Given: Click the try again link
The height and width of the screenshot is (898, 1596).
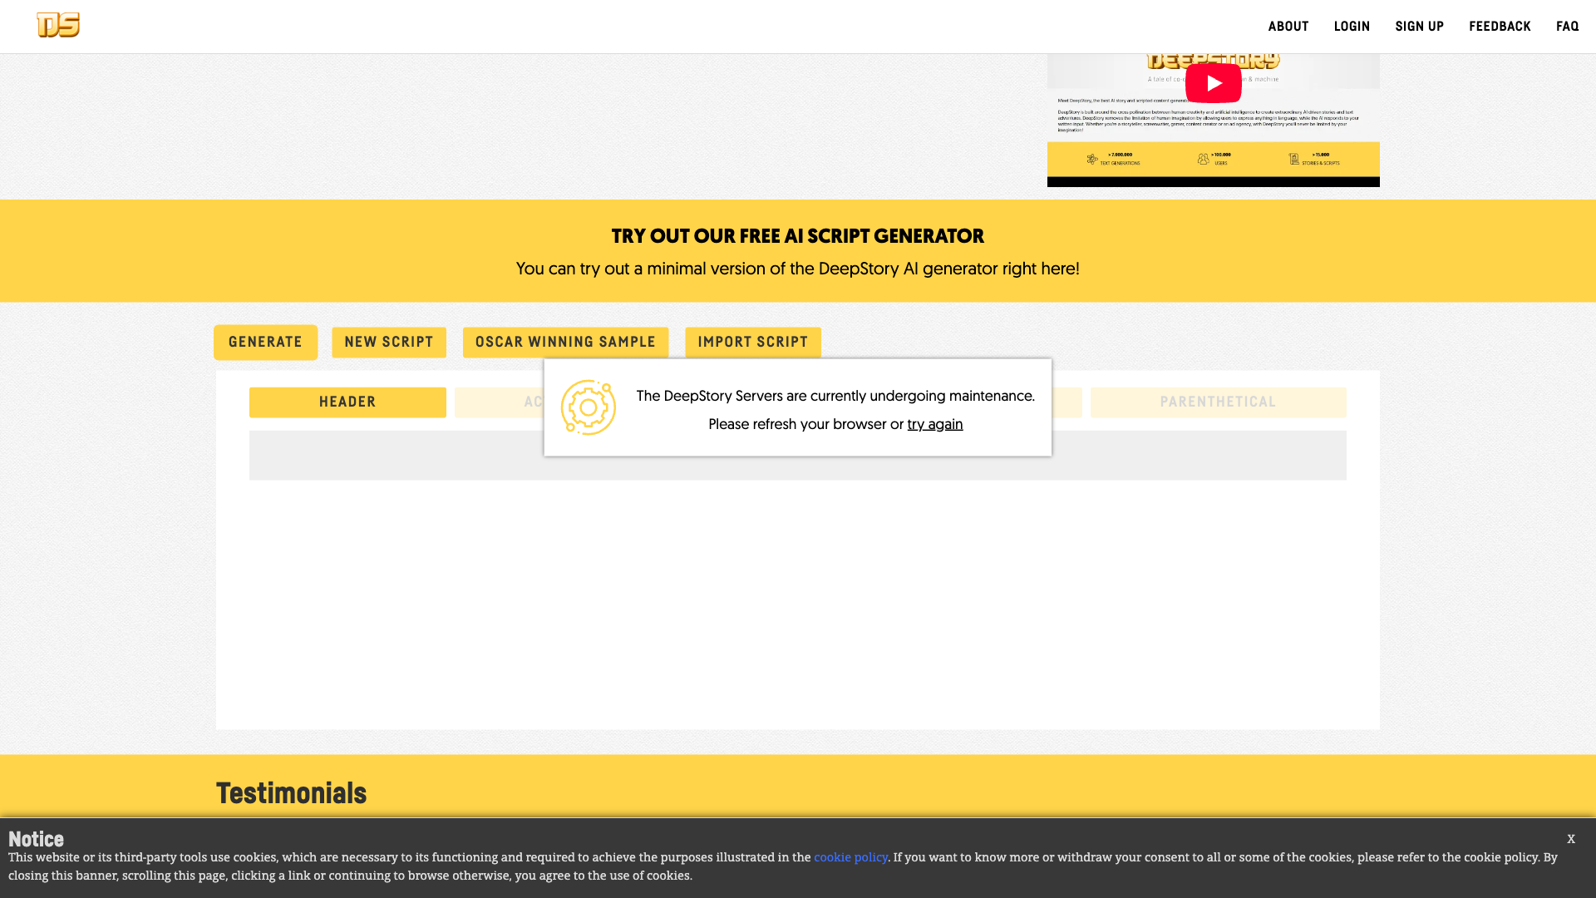Looking at the screenshot, I should [934, 425].
